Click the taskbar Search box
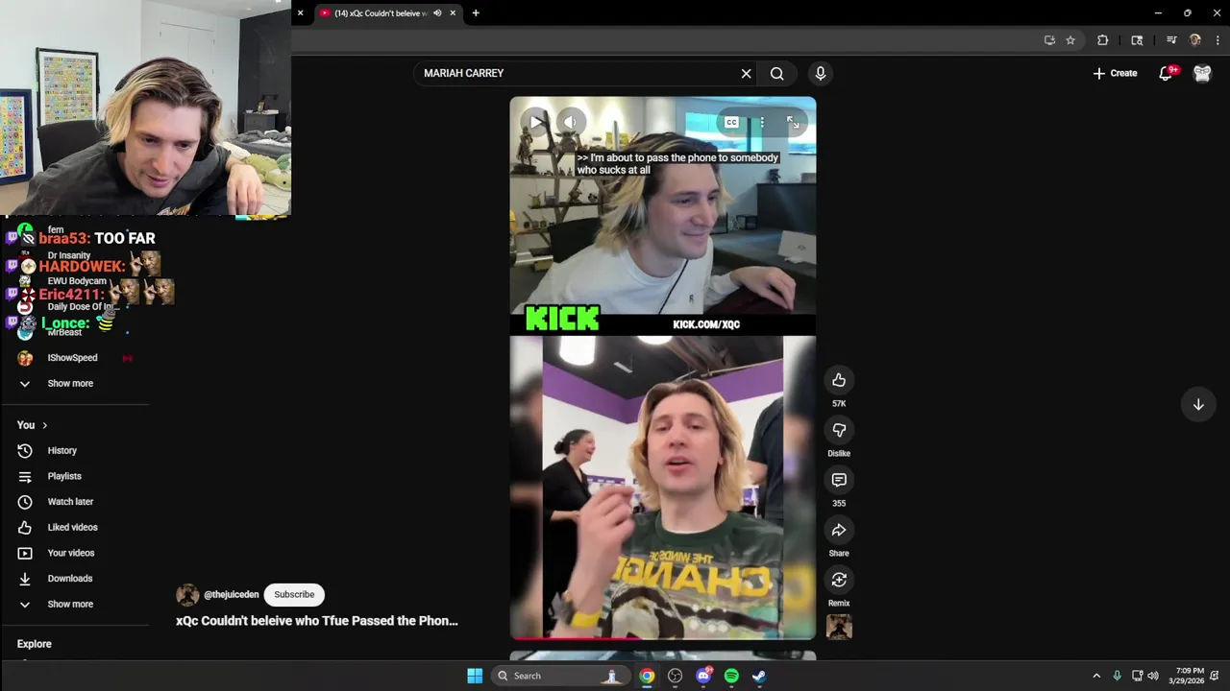This screenshot has height=691, width=1230. tap(559, 676)
